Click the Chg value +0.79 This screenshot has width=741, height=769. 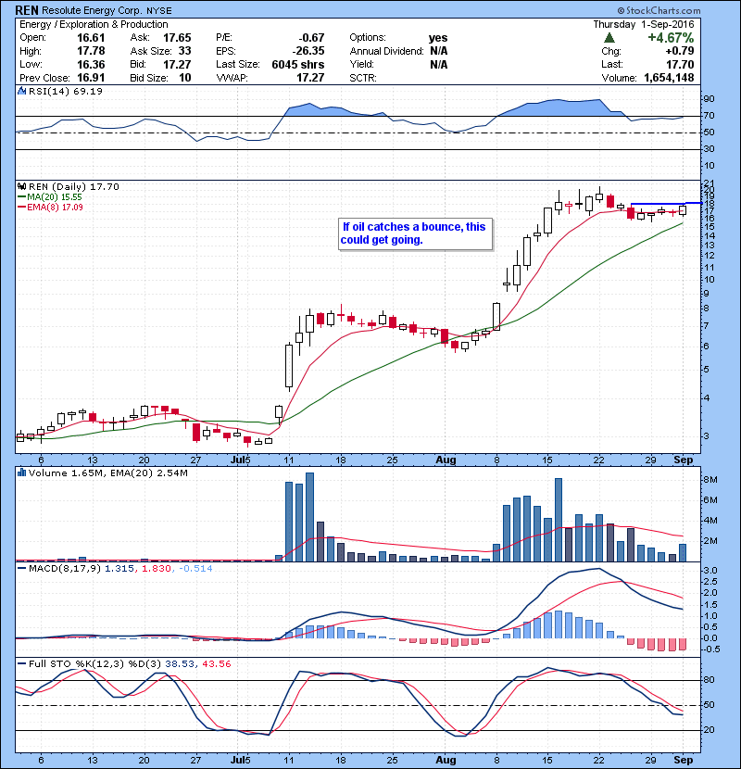click(x=680, y=51)
